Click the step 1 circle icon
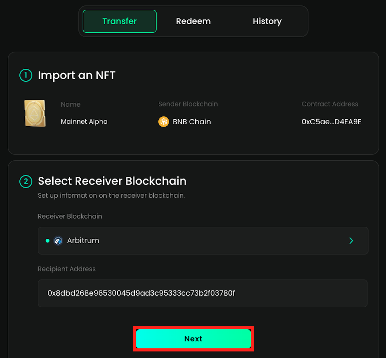Image resolution: width=386 pixels, height=358 pixels. coord(26,75)
